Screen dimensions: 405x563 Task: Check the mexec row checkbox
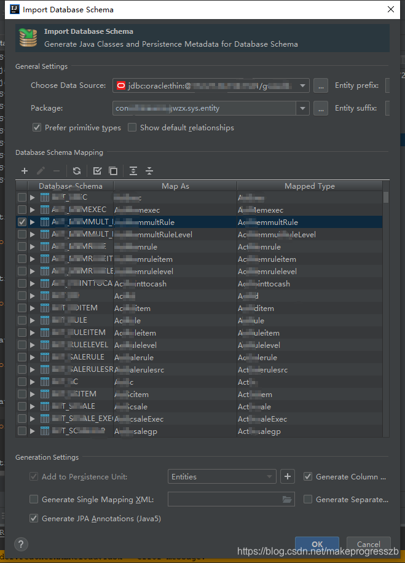(22, 210)
